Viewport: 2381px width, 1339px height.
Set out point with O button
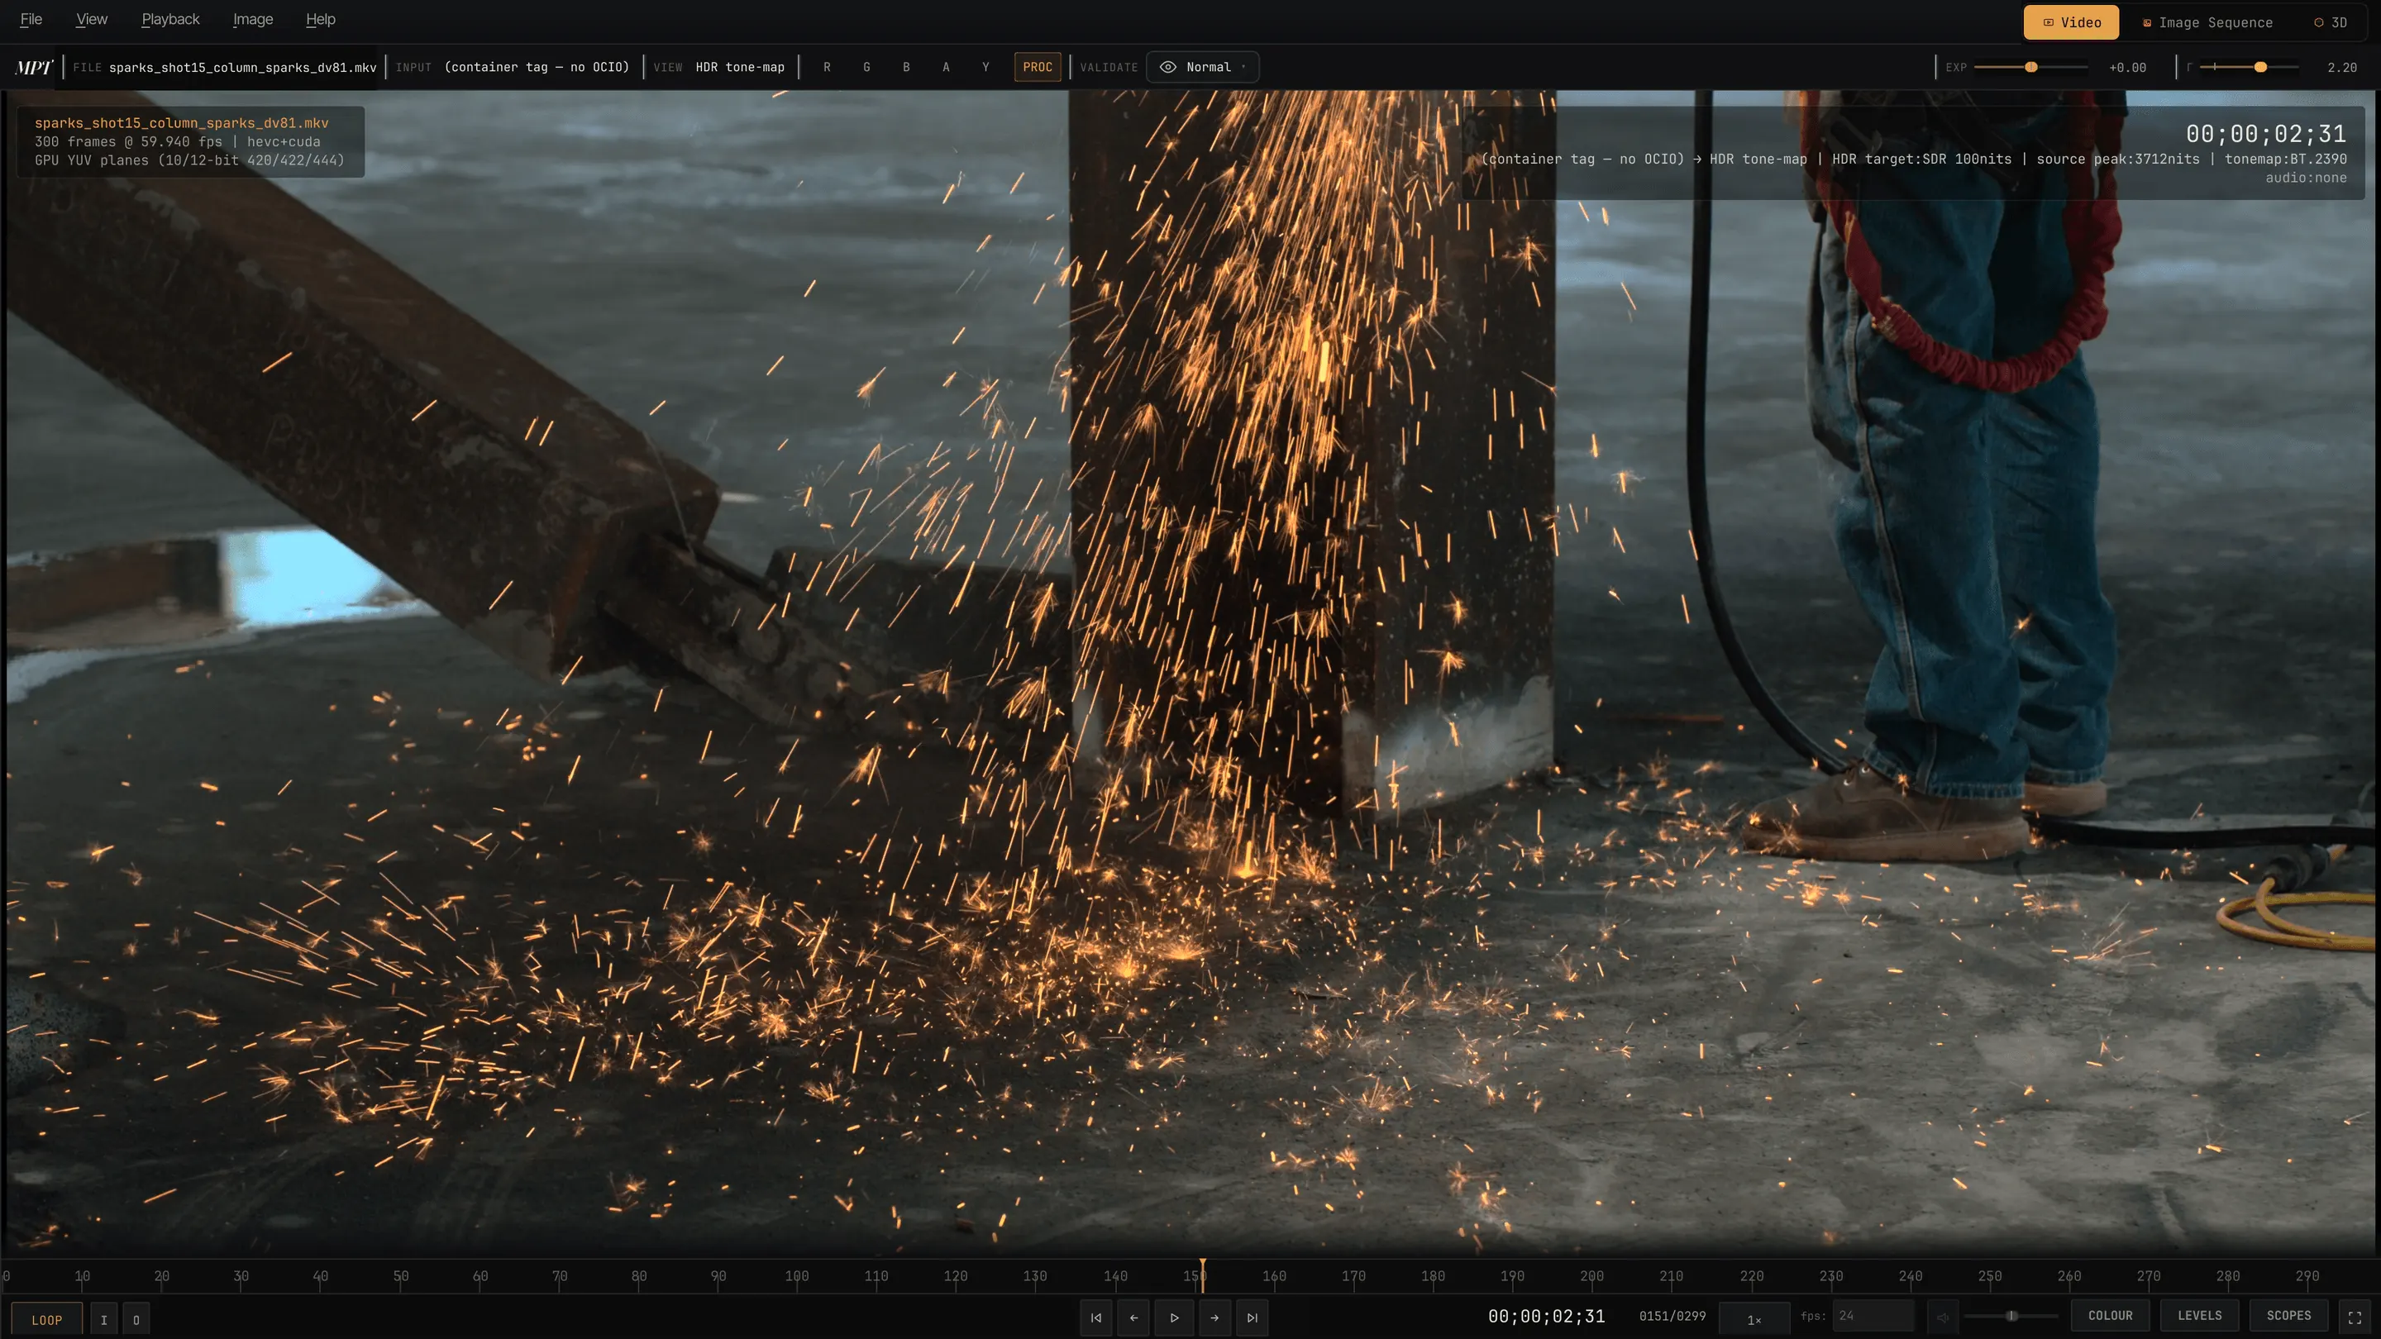point(136,1320)
